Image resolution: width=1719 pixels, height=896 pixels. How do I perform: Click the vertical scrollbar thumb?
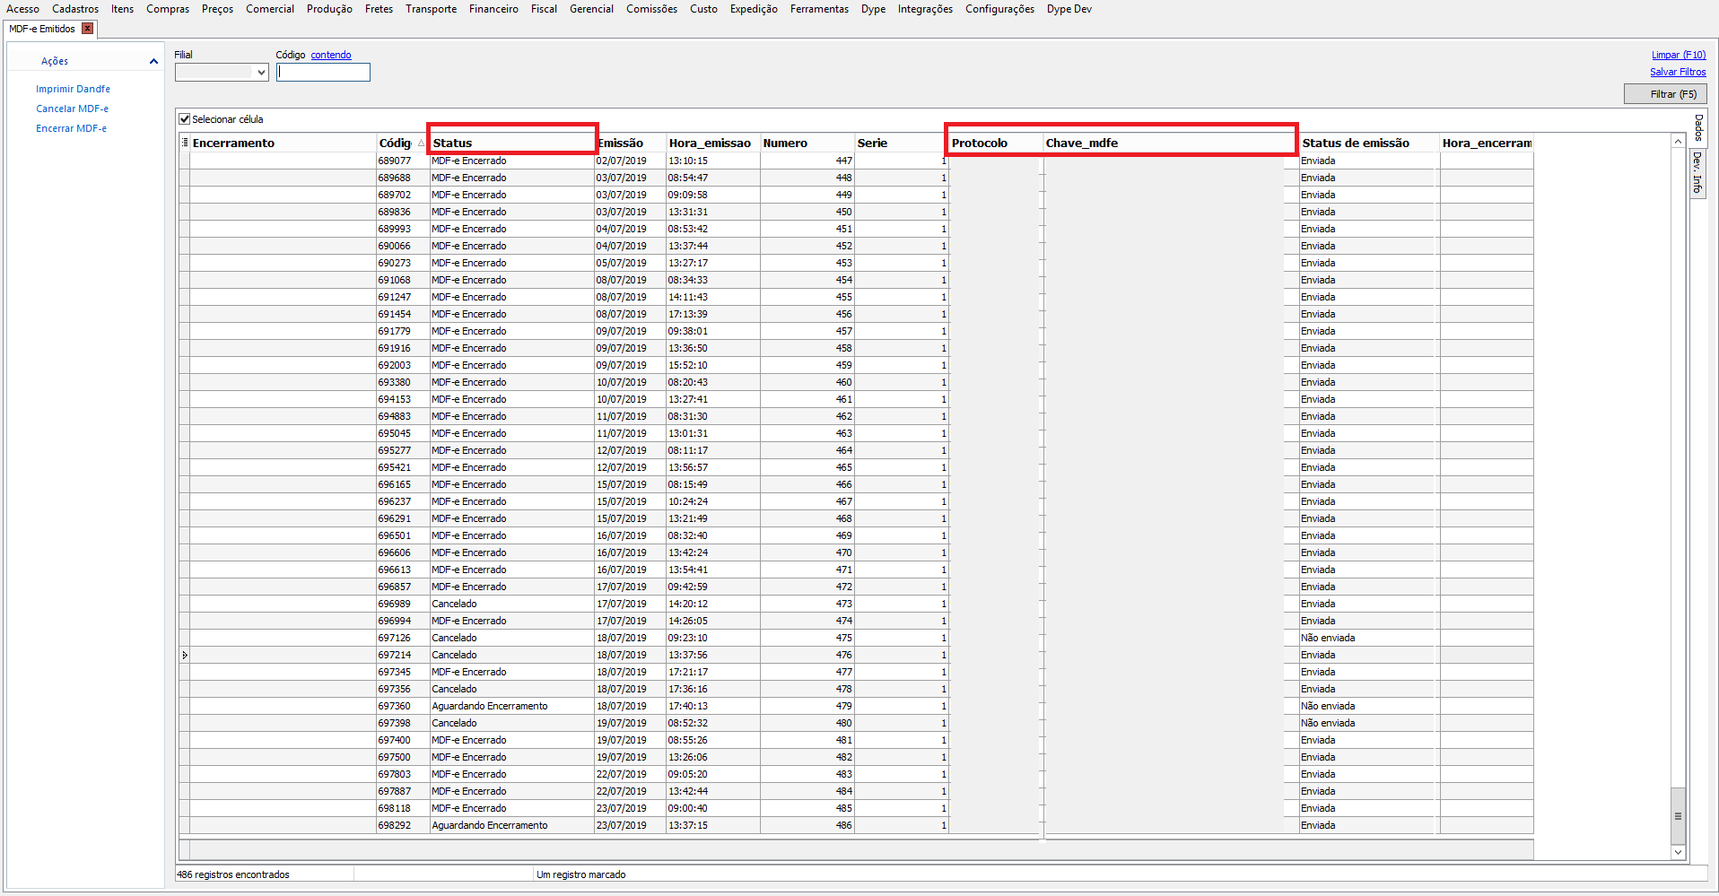[1678, 816]
